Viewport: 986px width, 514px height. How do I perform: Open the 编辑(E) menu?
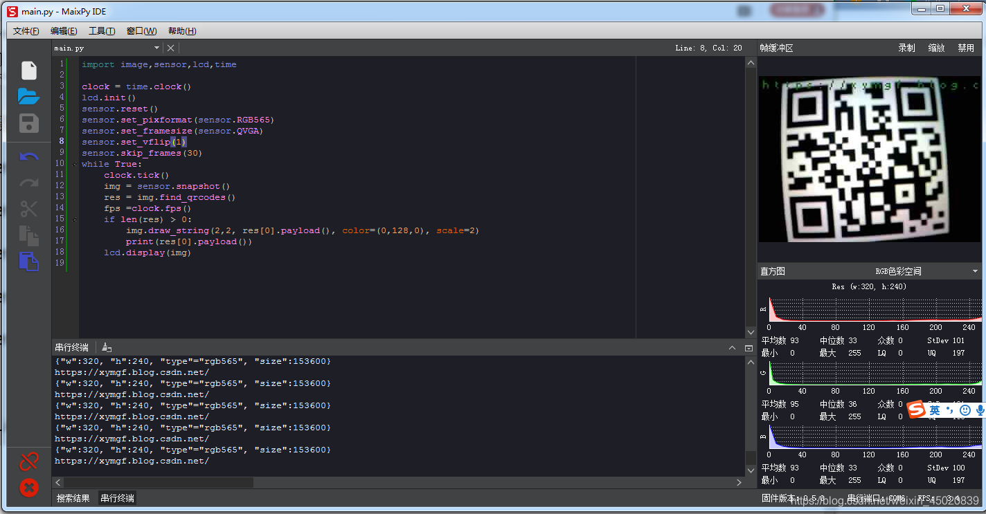click(64, 31)
